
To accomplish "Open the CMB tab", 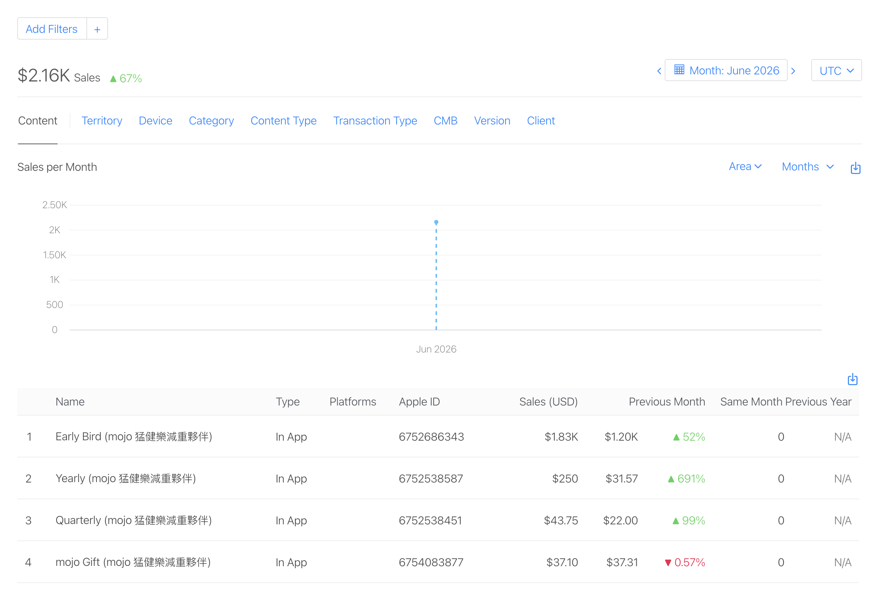I will (446, 120).
